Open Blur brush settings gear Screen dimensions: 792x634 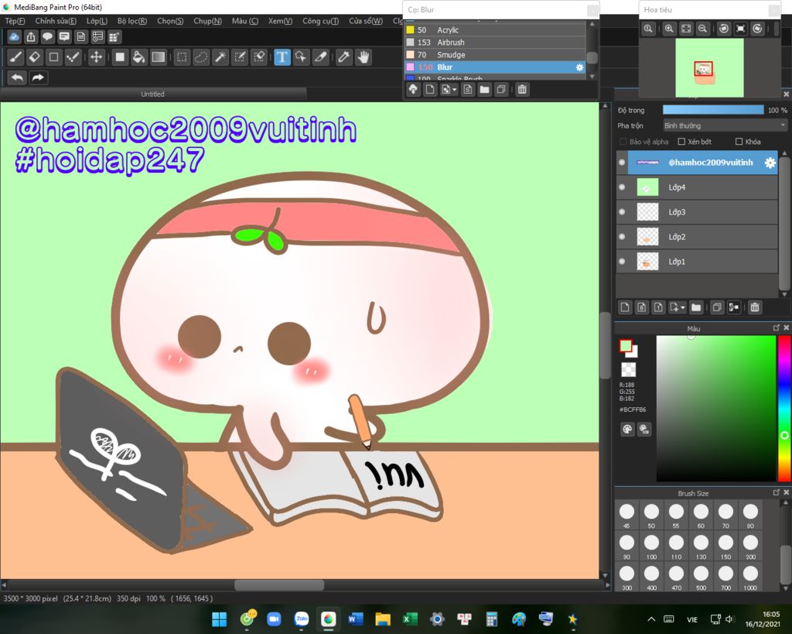pos(579,67)
